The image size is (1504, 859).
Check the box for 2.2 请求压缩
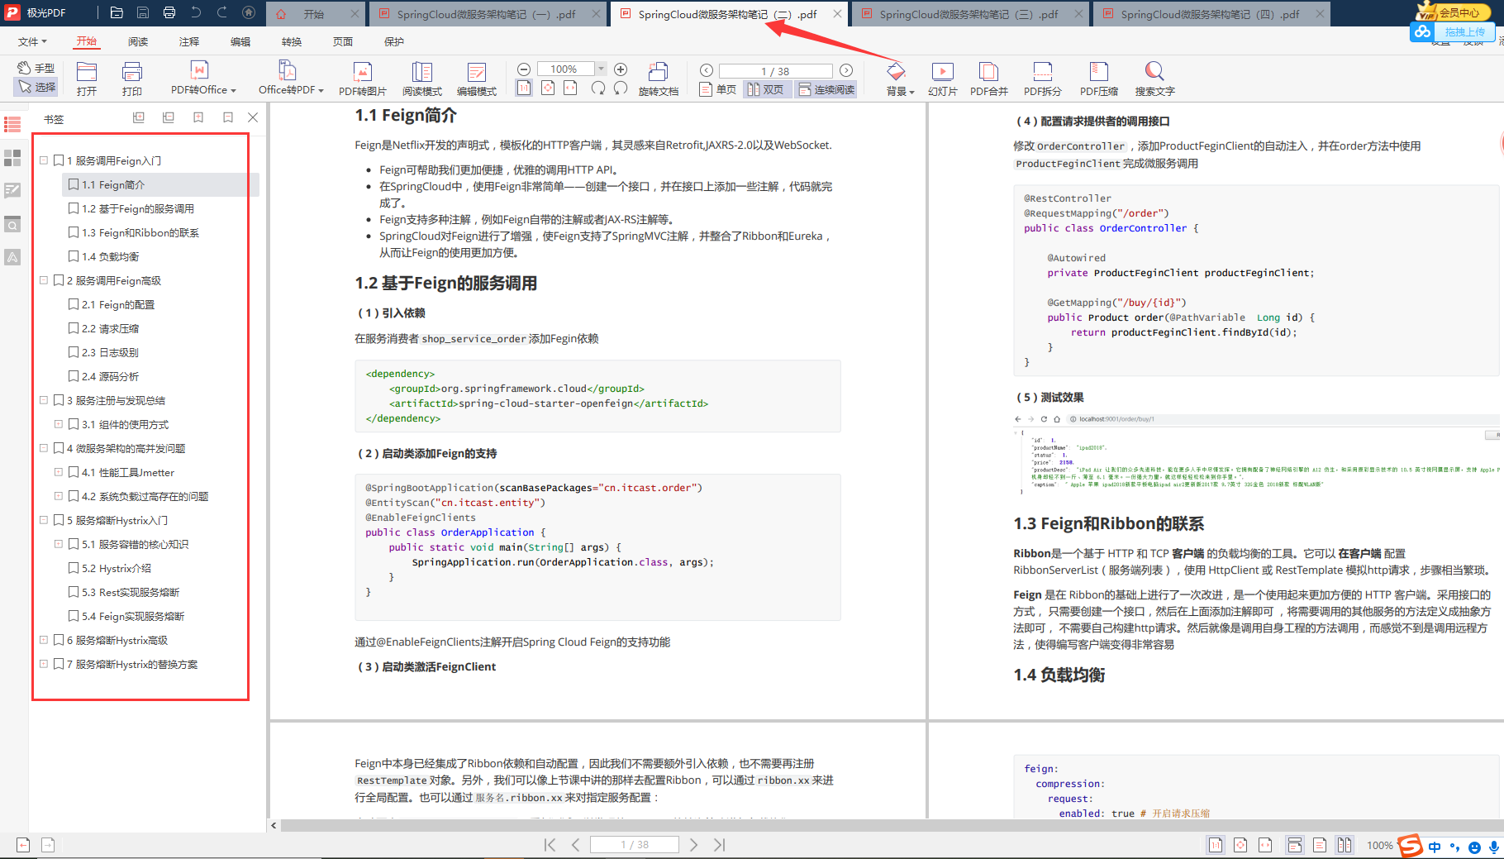click(x=74, y=328)
